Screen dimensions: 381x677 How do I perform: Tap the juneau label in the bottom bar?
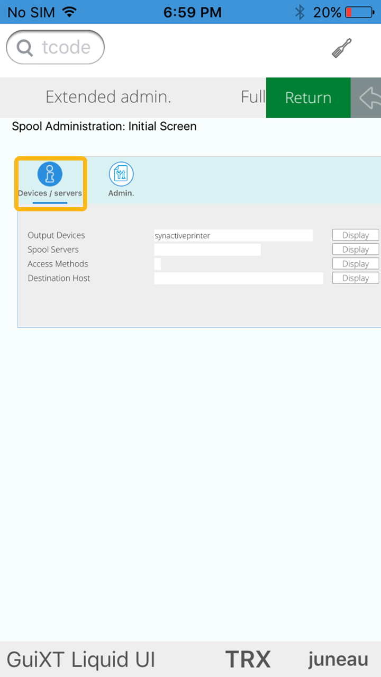[x=338, y=660]
